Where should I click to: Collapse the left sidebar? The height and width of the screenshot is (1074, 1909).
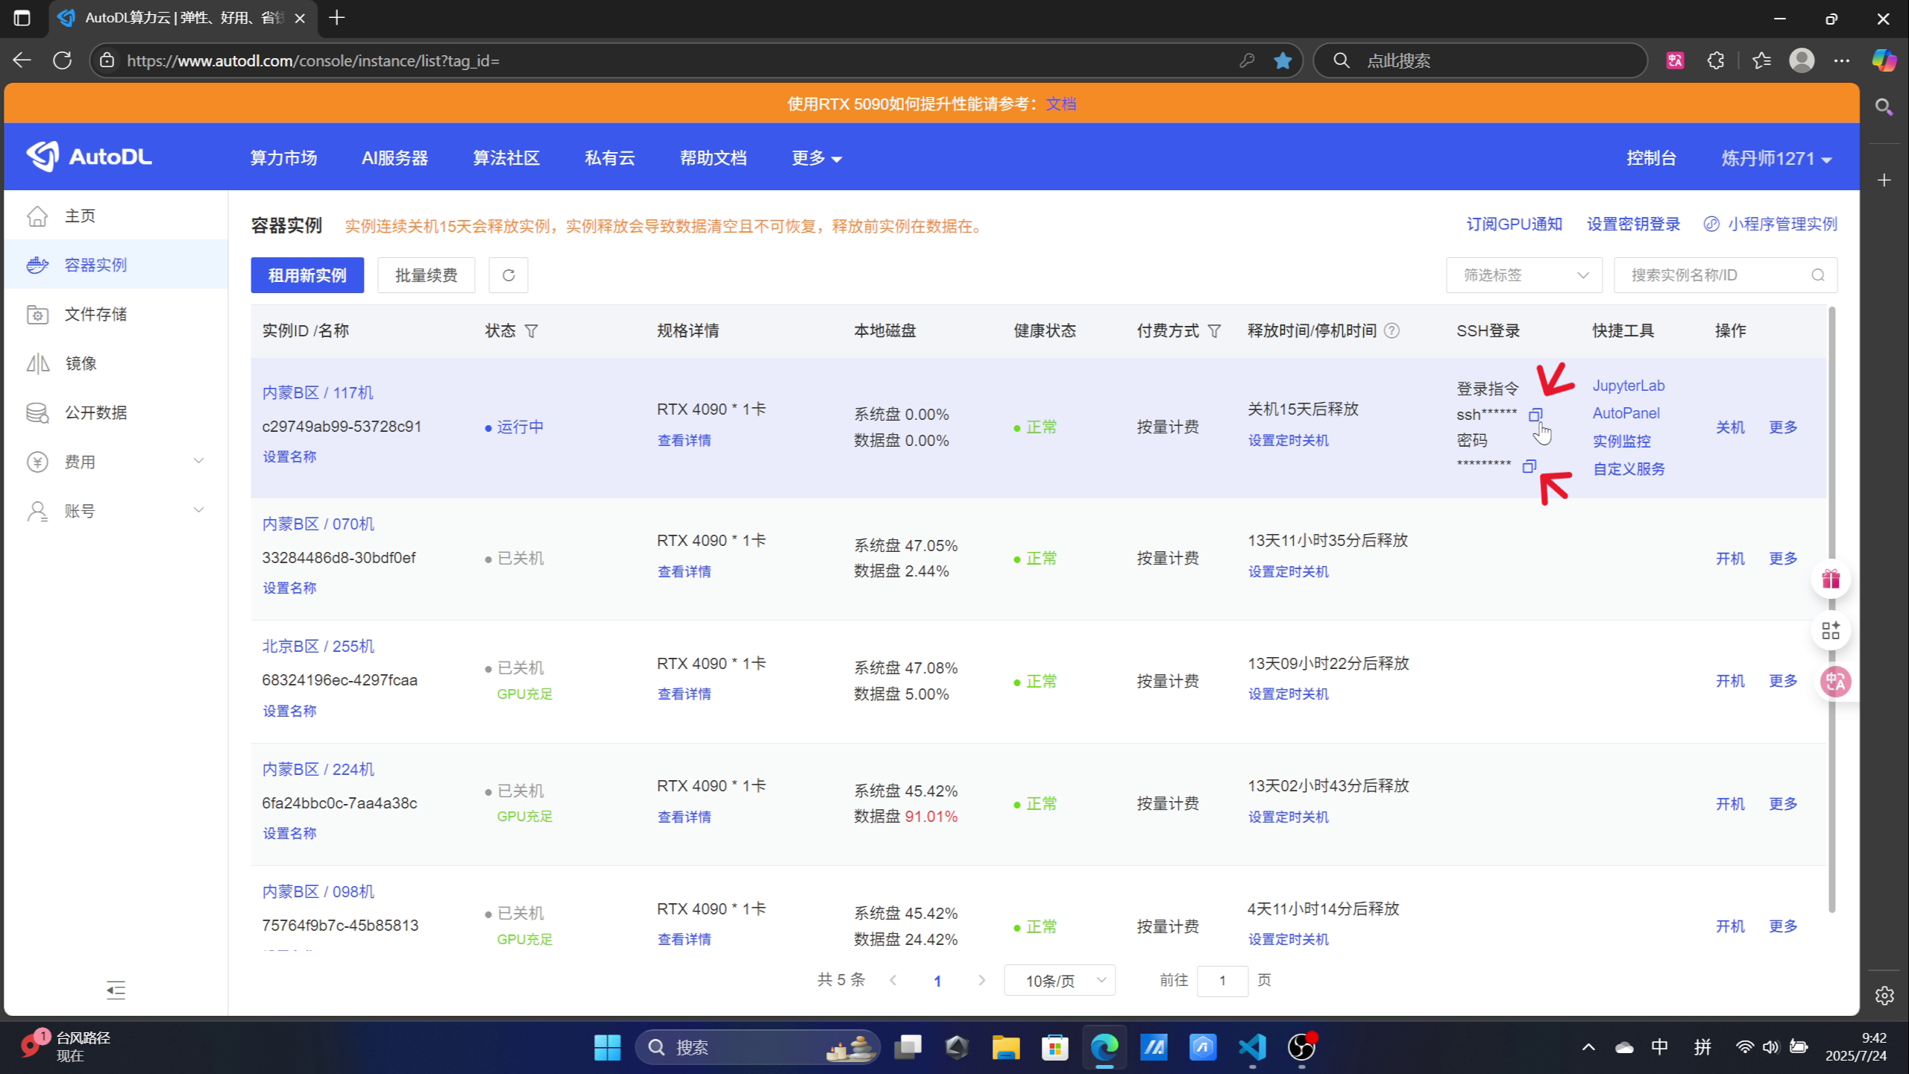[x=115, y=990]
